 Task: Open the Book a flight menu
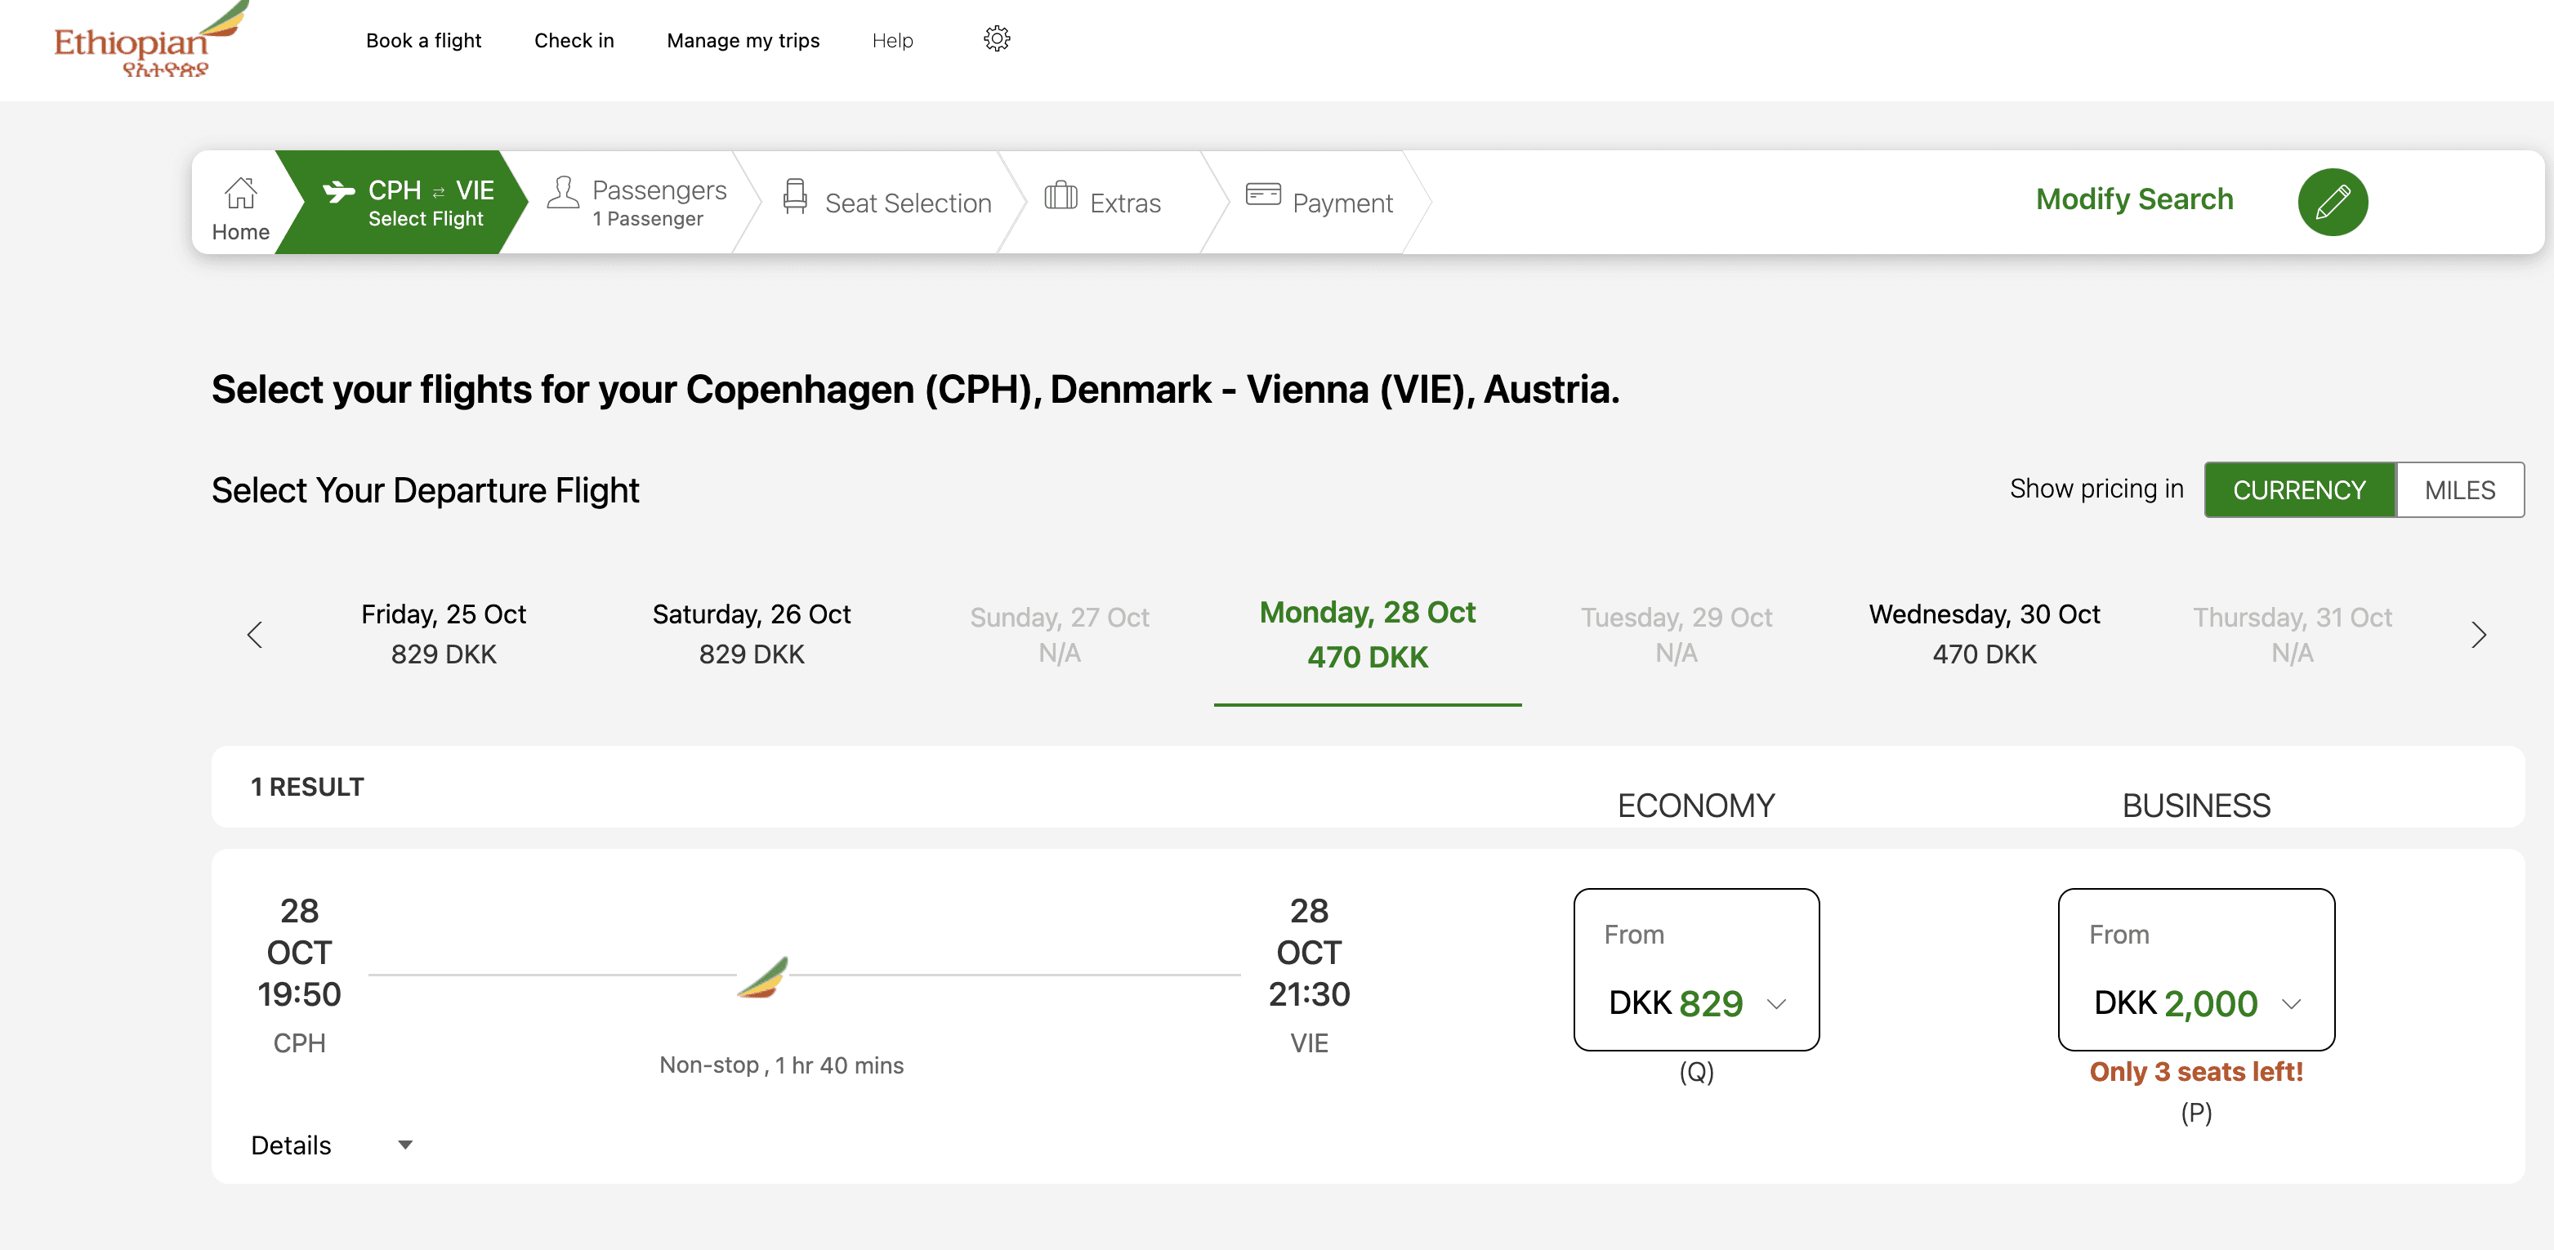point(423,41)
